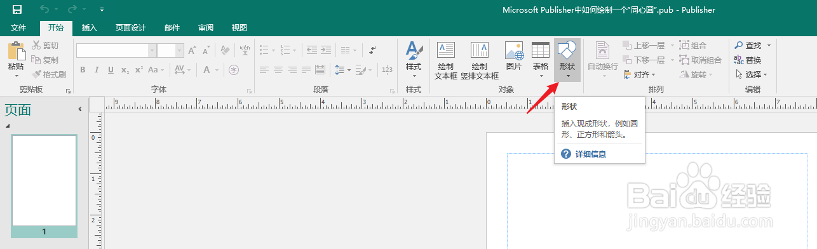The height and width of the screenshot is (249, 817).
Task: Toggle Underline formatting
Action: [111, 70]
